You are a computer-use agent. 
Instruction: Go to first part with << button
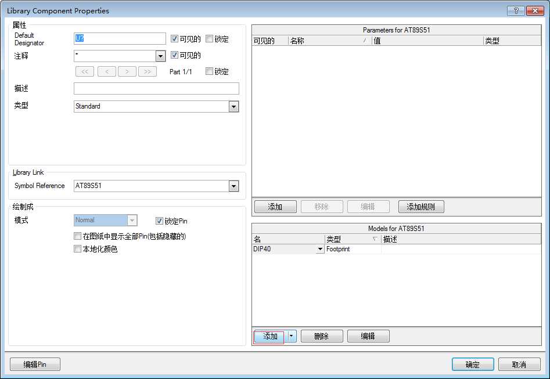pos(85,71)
